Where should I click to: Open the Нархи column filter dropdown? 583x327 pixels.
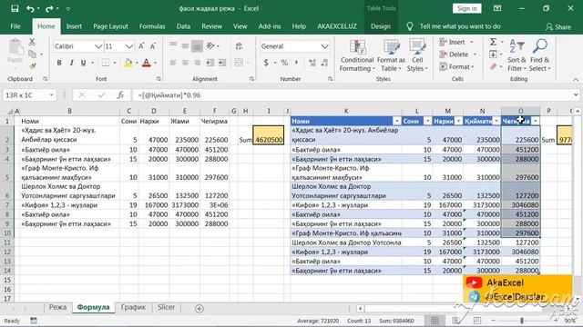click(x=458, y=121)
